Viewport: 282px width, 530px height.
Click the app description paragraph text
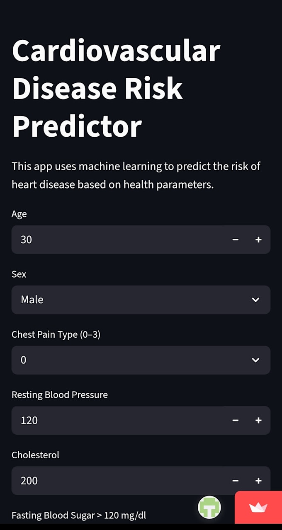click(136, 175)
